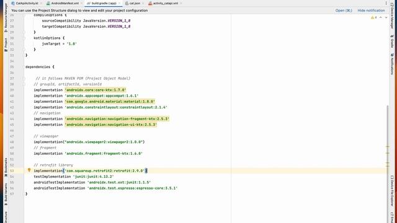Viewport: 397px width, 223px height.
Task: Click fold marker at compileOptions closing brace
Action: [x=24, y=32]
